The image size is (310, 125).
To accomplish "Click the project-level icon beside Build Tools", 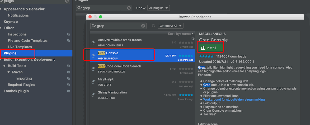I will pyautogui.click(x=68, y=66).
